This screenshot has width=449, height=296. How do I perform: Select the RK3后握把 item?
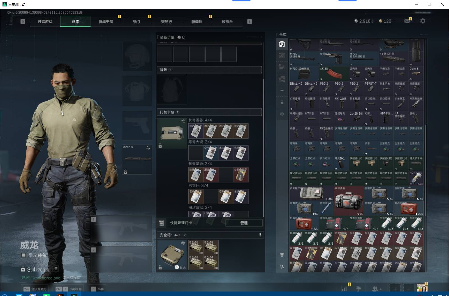click(327, 133)
